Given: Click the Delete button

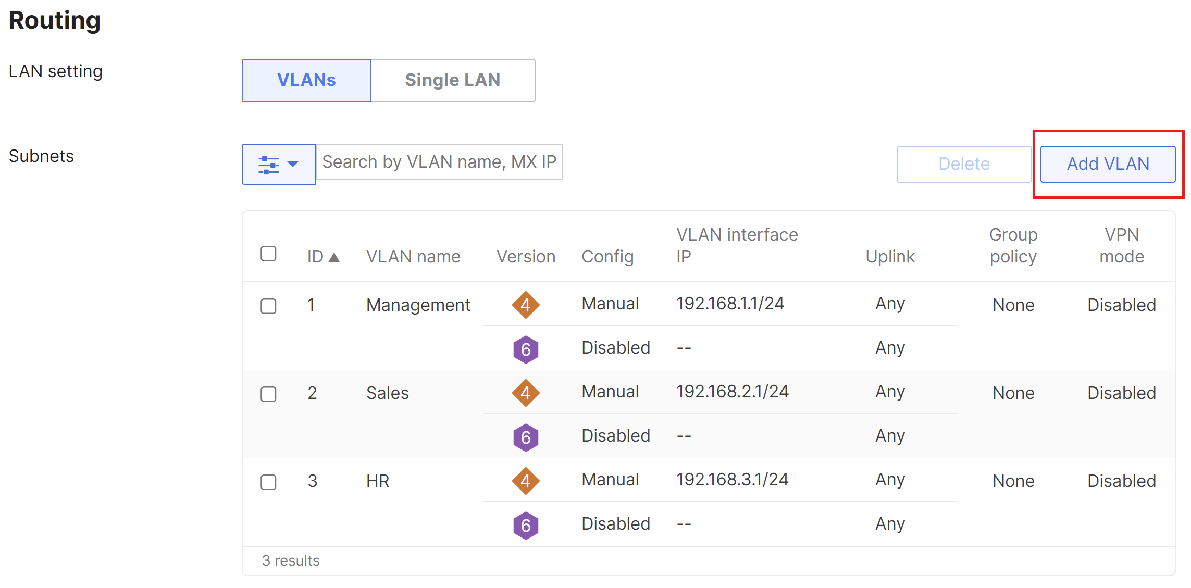Looking at the screenshot, I should coord(963,164).
